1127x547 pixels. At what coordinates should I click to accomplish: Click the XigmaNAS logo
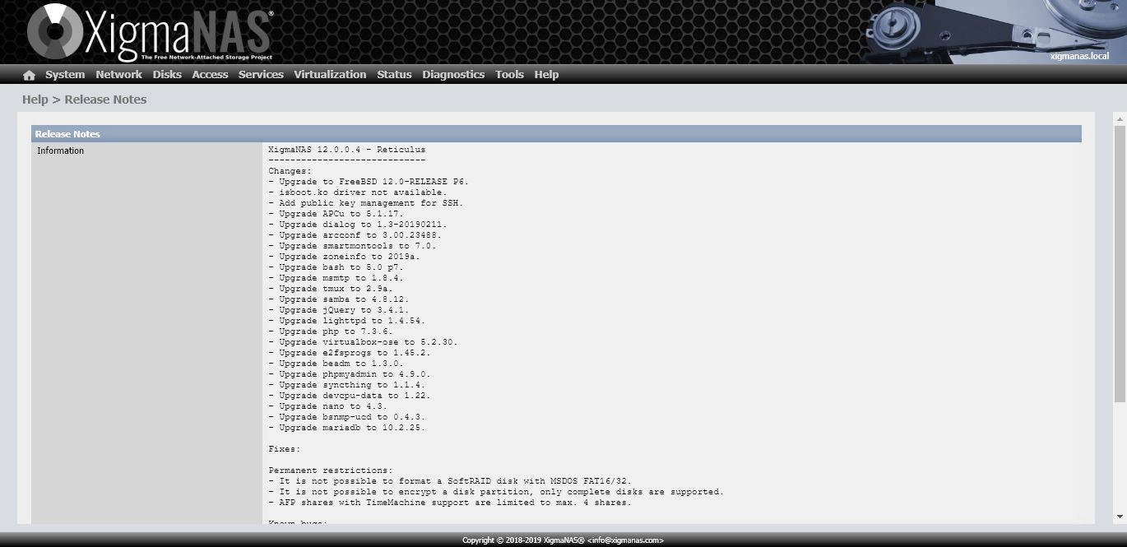tap(150, 33)
